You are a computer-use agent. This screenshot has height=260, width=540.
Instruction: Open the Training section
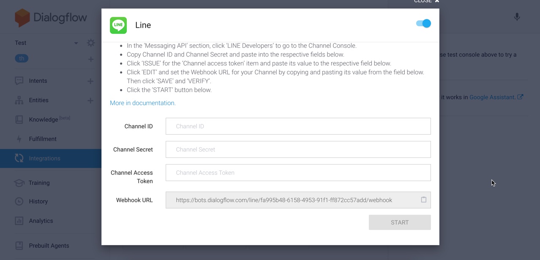click(39, 183)
